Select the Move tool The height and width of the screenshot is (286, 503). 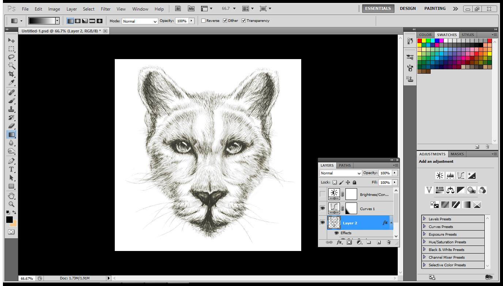point(12,40)
